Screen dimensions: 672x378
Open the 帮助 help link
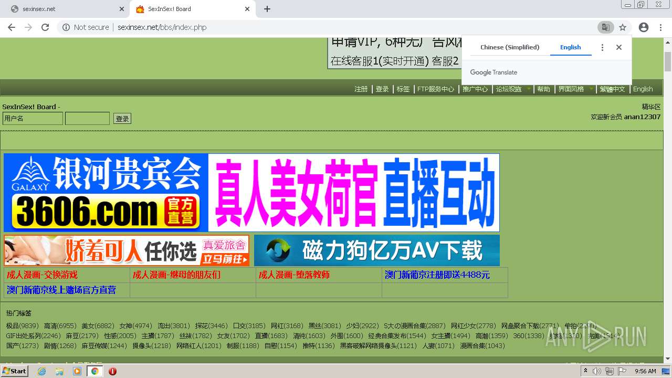pyautogui.click(x=543, y=89)
